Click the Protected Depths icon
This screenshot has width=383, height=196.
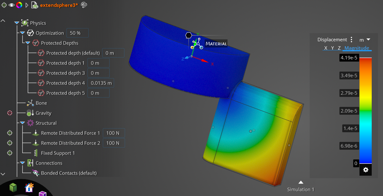tap(36, 43)
